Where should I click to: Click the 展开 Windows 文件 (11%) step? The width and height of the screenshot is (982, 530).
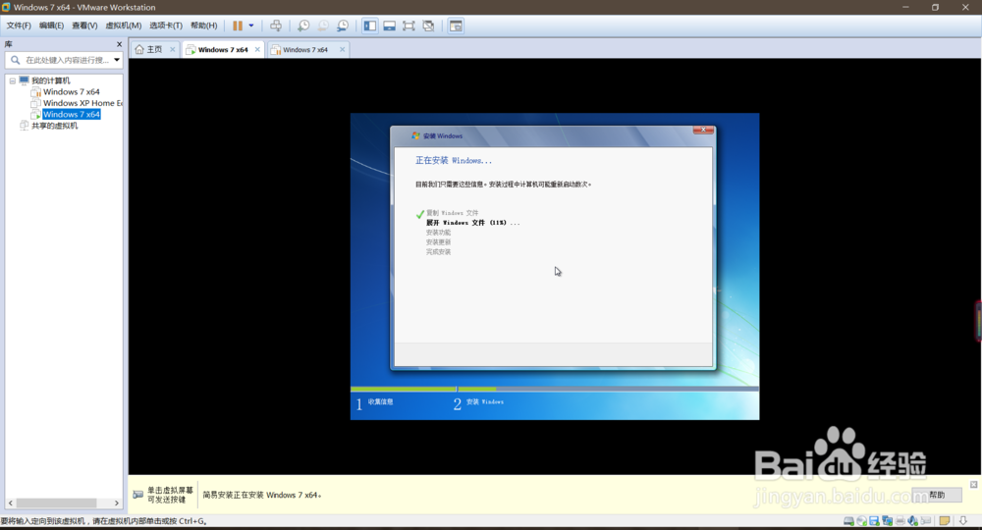pyautogui.click(x=472, y=223)
